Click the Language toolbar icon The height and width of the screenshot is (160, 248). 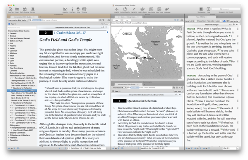click(167, 10)
